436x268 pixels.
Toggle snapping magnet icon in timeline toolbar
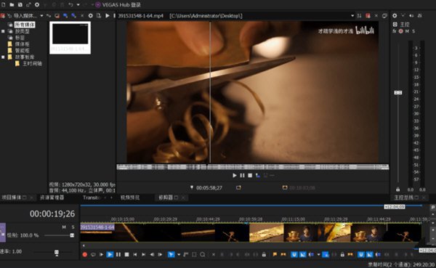pyautogui.click(x=294, y=254)
